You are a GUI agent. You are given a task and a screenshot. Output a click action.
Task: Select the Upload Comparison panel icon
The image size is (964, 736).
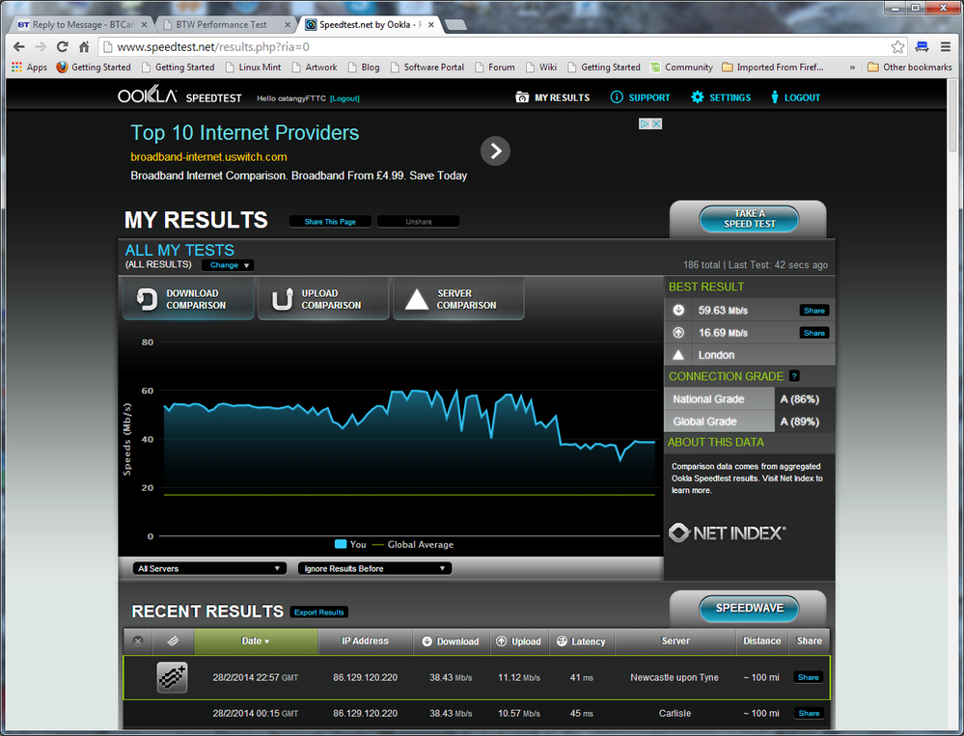click(281, 299)
